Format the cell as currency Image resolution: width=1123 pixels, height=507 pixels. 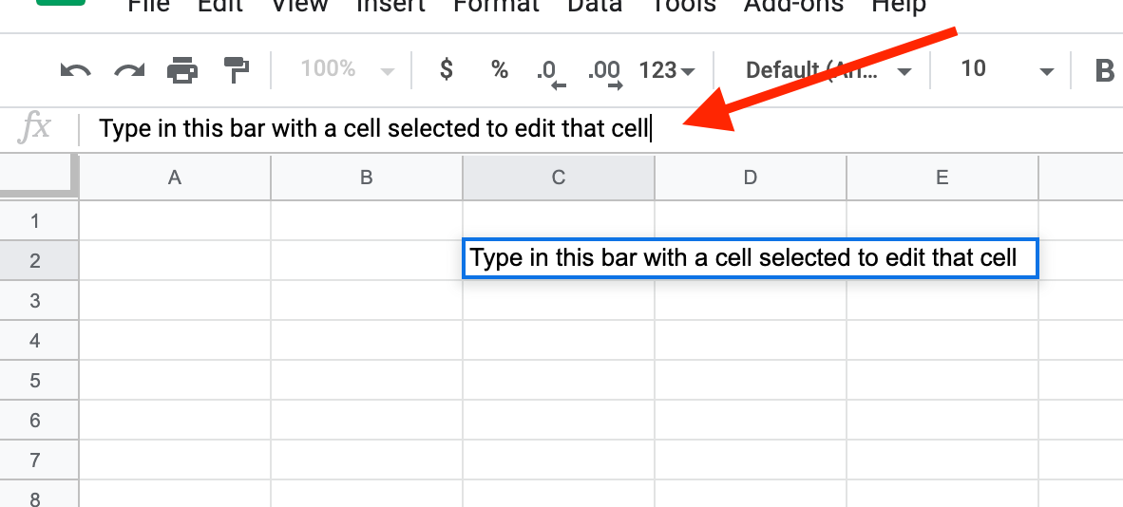[x=447, y=69]
